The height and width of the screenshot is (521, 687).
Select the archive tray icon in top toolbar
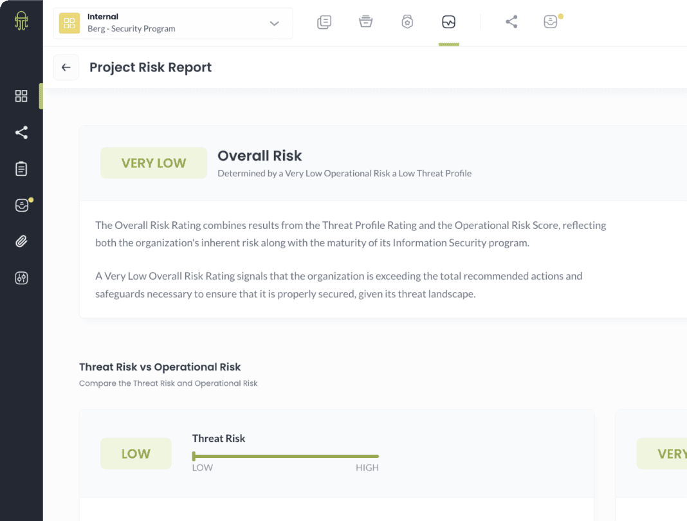365,21
